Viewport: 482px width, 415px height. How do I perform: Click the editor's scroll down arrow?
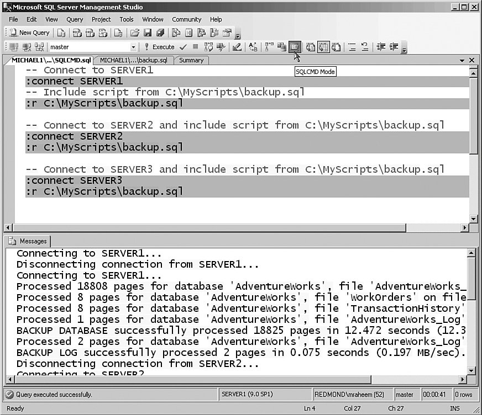coord(473,219)
